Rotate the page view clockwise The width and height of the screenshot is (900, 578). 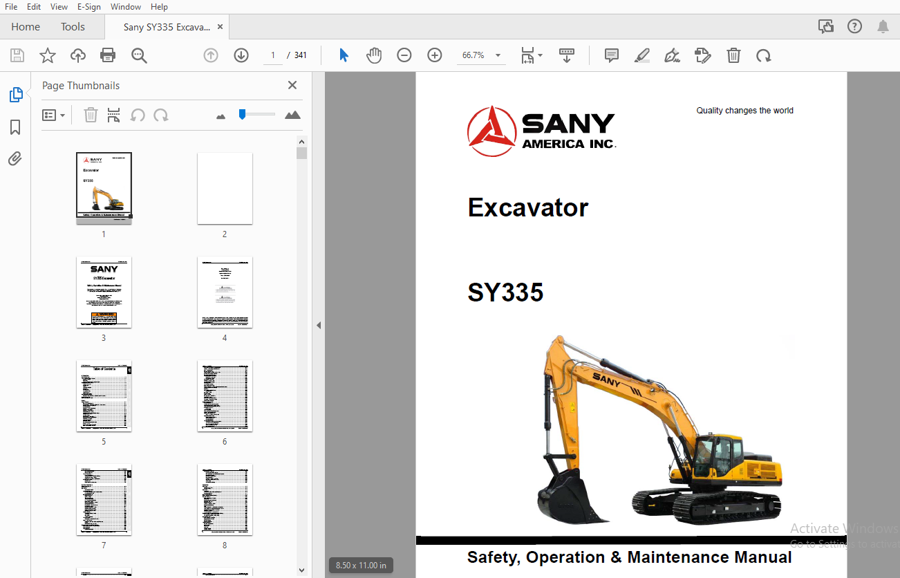coord(763,55)
